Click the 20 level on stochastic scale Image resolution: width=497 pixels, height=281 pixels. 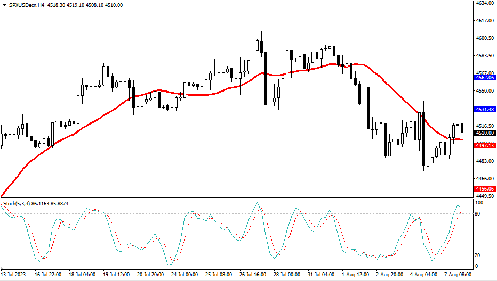478,255
